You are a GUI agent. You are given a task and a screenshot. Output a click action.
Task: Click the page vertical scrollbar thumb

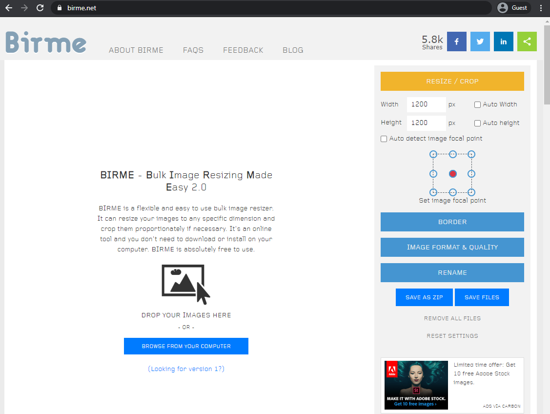click(x=547, y=64)
